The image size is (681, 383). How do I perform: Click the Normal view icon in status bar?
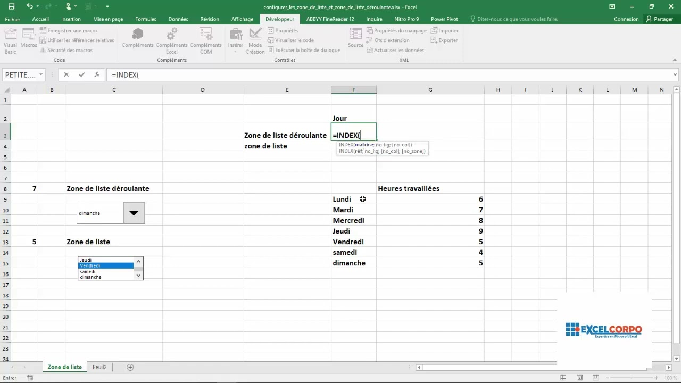563,378
